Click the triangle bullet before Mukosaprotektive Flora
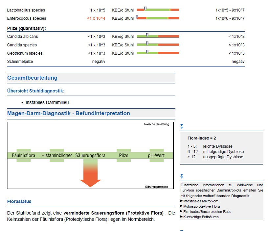The width and height of the screenshot is (269, 231). (x=182, y=206)
